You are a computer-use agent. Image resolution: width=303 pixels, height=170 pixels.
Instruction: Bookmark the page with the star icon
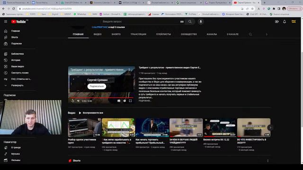252,8
